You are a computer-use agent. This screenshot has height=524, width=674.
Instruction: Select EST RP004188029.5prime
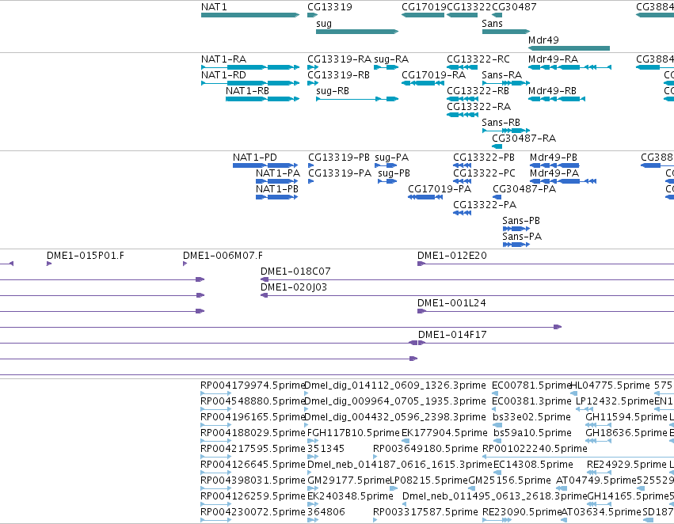(215, 441)
